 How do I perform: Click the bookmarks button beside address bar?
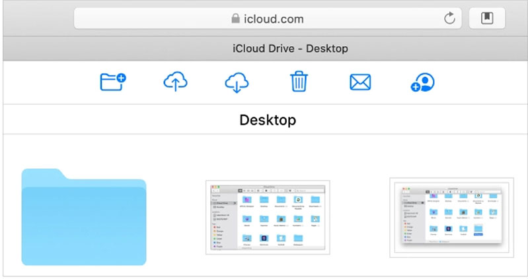point(487,18)
